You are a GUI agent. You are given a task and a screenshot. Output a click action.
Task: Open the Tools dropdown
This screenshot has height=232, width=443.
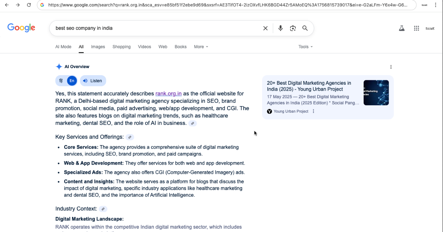point(305,47)
